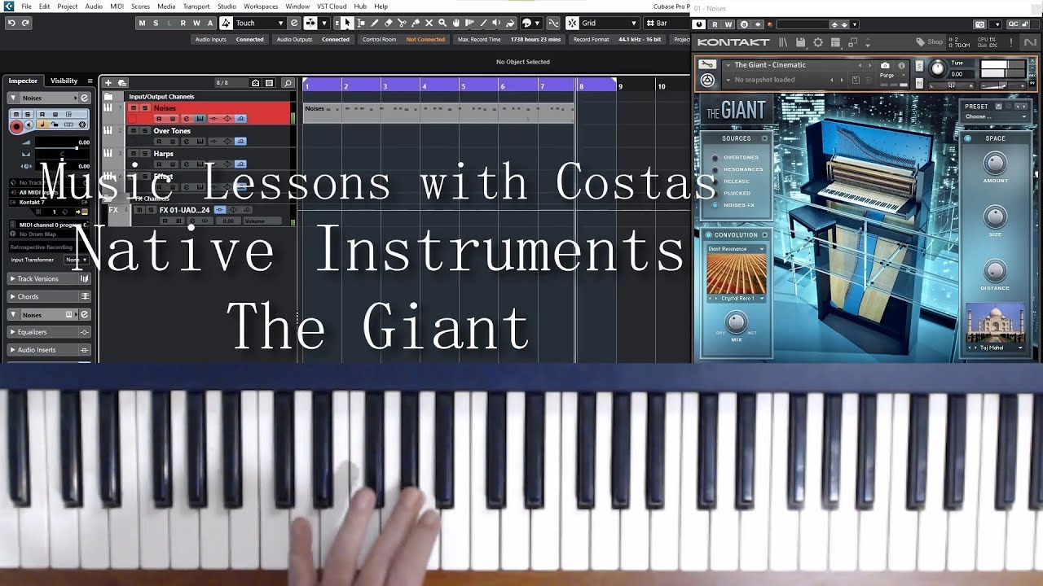Open the VST Cloud menu
The height and width of the screenshot is (586, 1043).
(332, 7)
